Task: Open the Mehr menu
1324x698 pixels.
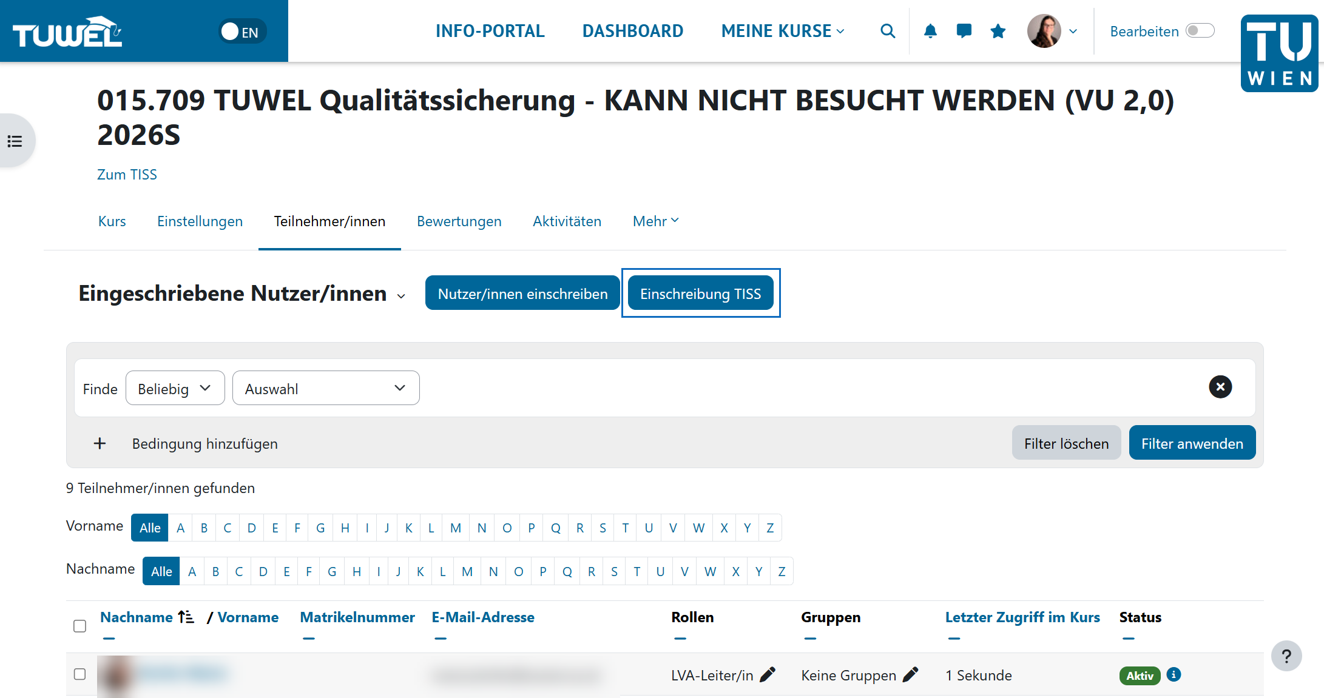Action: pos(655,221)
